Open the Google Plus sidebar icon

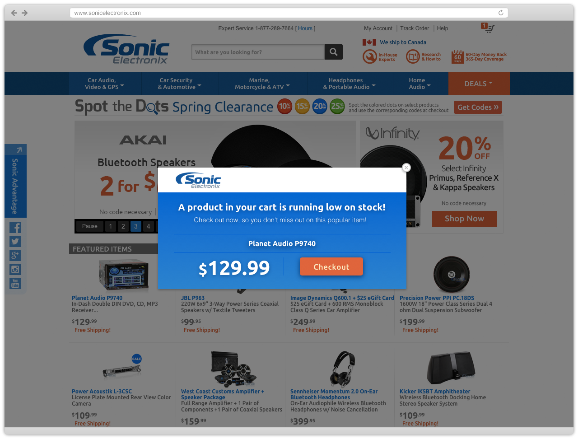15,256
